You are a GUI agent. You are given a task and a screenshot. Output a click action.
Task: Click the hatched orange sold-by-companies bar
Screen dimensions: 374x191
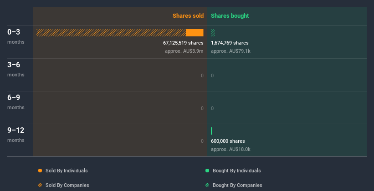[x=111, y=33]
